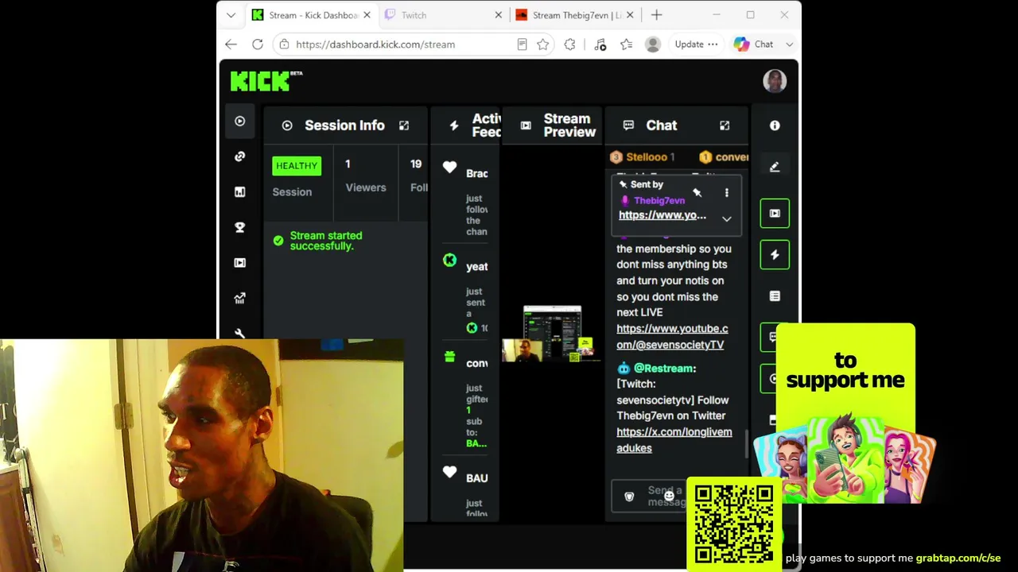Click the edit pencil icon in right sidebar
Image resolution: width=1018 pixels, height=572 pixels.
[x=775, y=167]
